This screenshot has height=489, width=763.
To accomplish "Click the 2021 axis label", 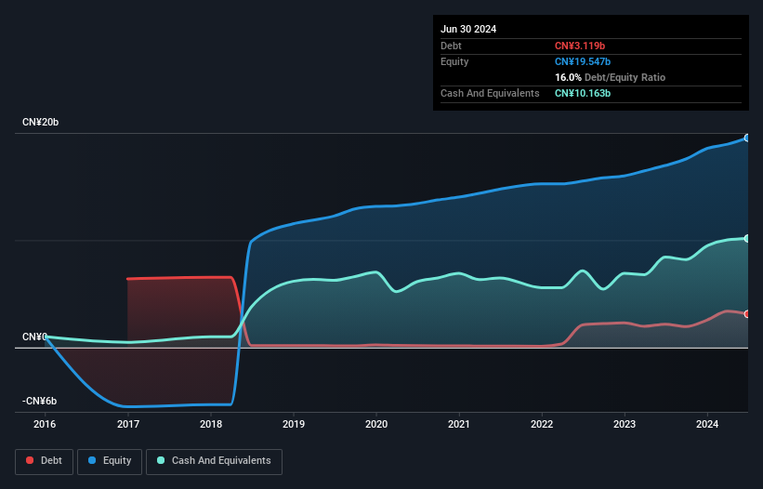I will (x=459, y=424).
